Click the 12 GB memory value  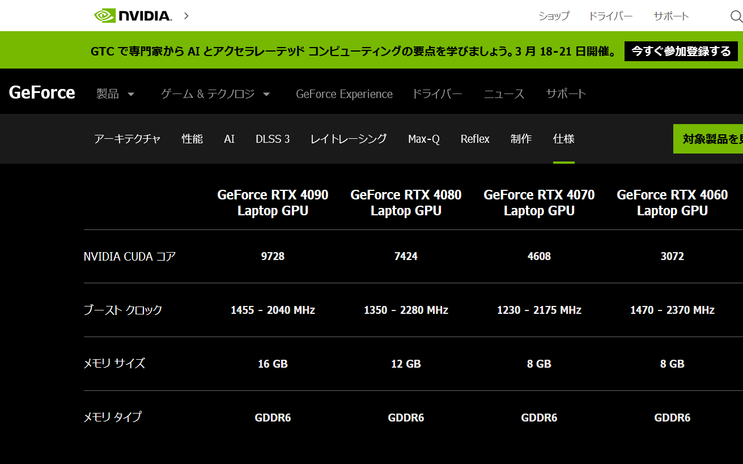pyautogui.click(x=406, y=364)
